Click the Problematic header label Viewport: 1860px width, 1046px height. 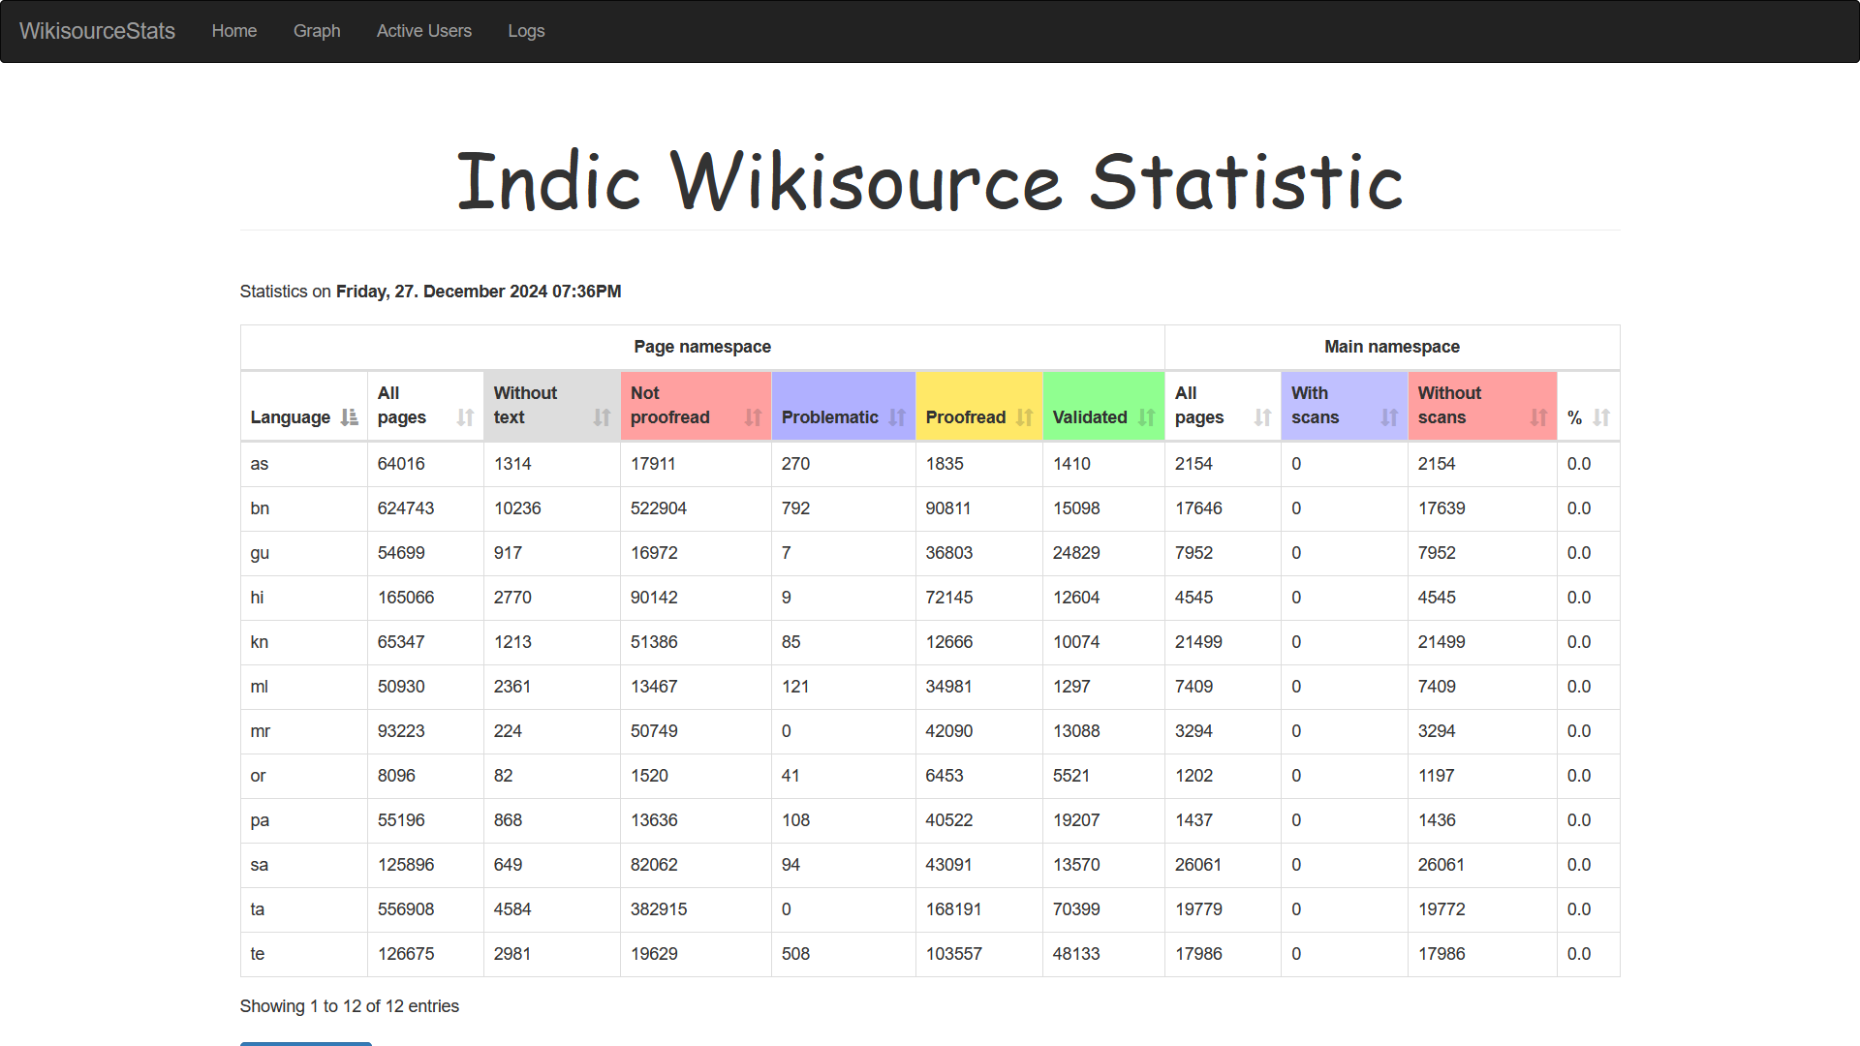tap(830, 417)
